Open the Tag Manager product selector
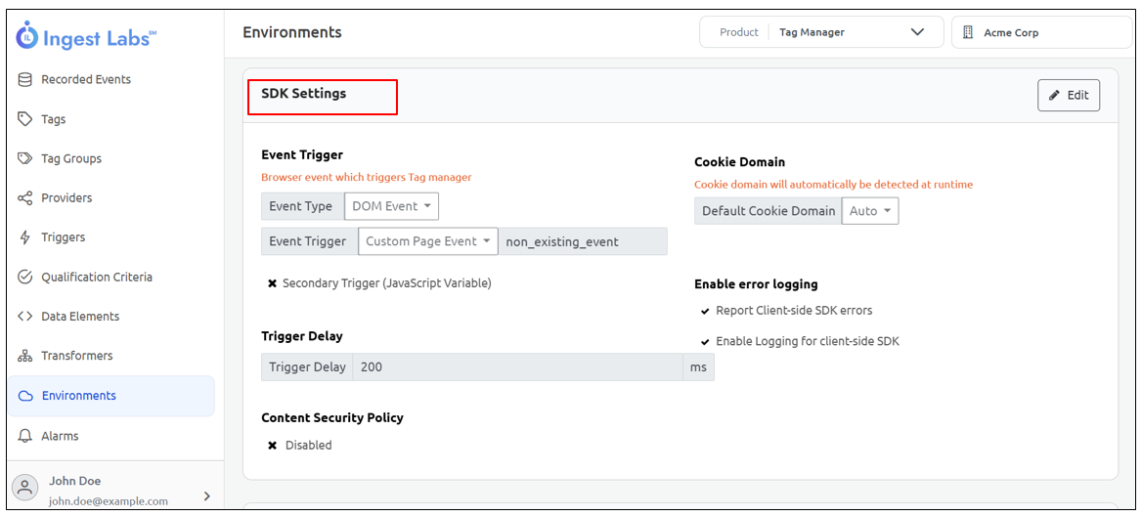1142x516 pixels. [821, 32]
